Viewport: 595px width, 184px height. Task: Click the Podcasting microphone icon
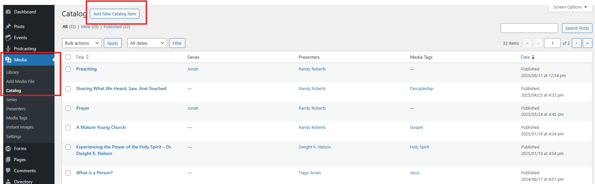point(8,49)
